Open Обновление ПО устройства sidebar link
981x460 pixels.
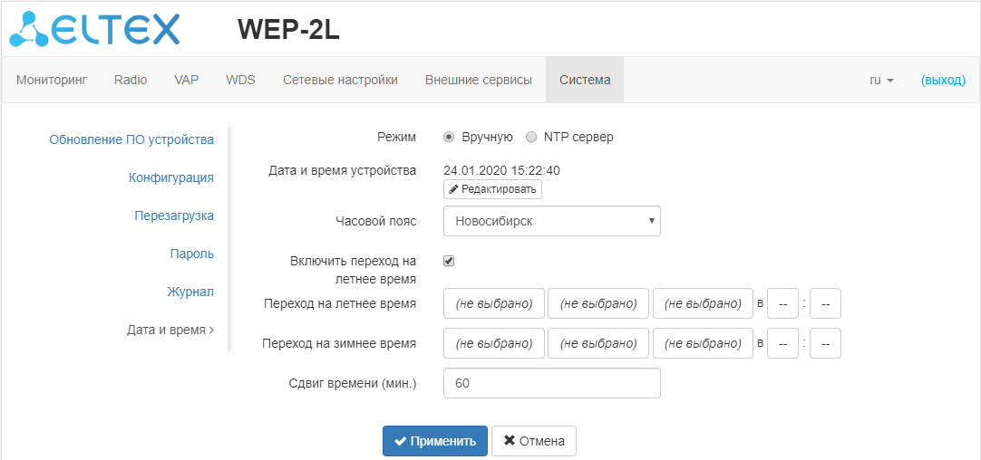[131, 139]
